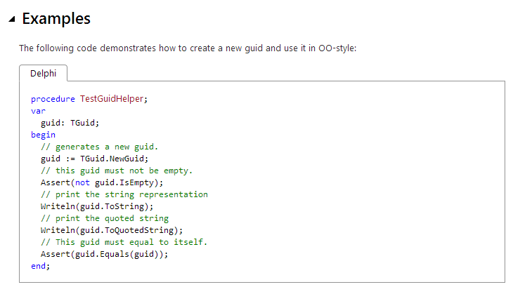513x294 pixels.
Task: Click the 'print the string representation' comment
Action: point(124,194)
